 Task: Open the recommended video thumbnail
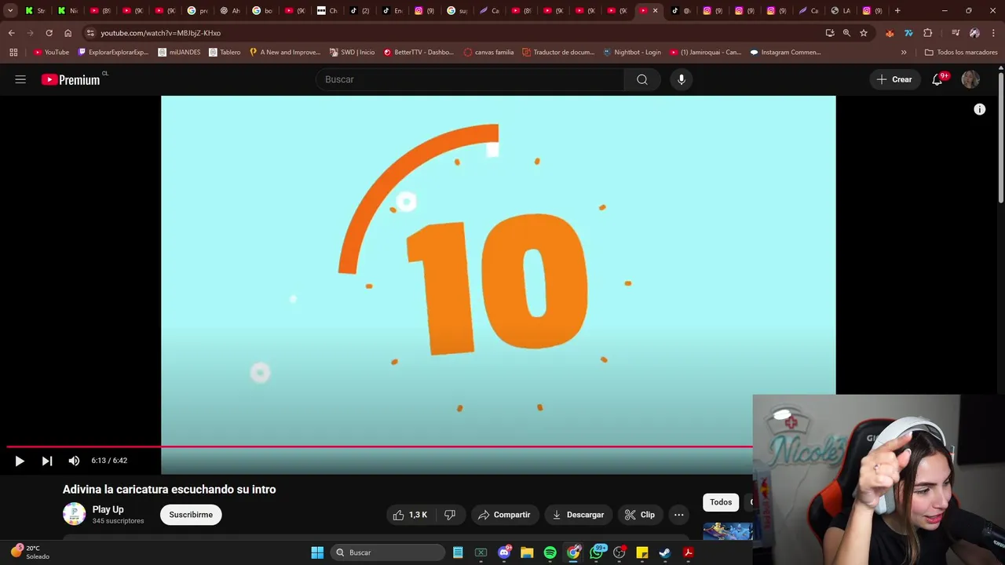[x=728, y=531]
